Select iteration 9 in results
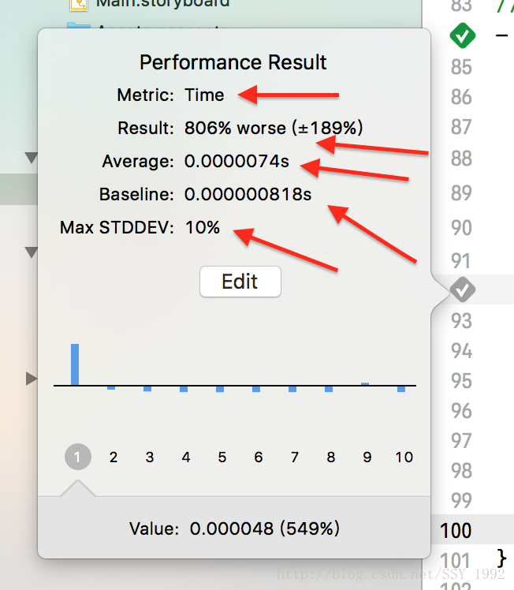The image size is (514, 590). [367, 457]
